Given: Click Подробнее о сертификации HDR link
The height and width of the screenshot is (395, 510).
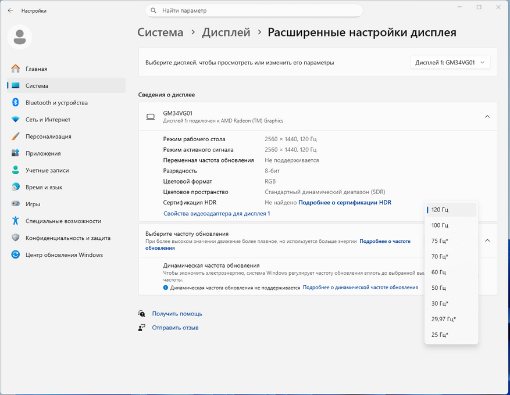Looking at the screenshot, I should 344,203.
